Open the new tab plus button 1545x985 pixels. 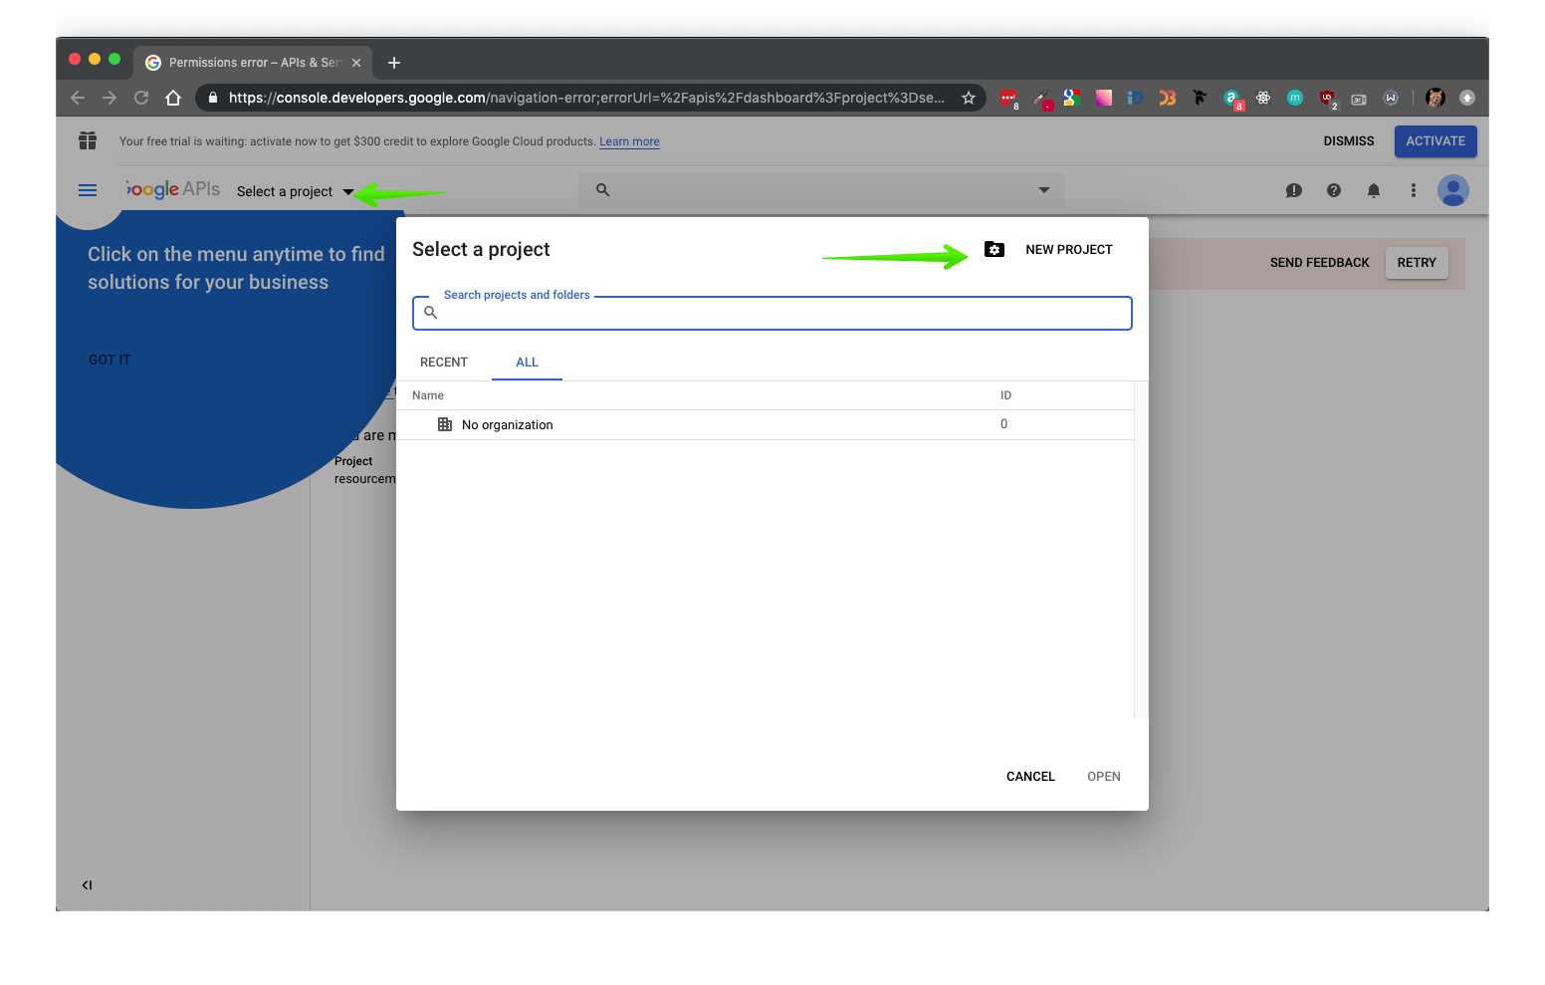393,62
